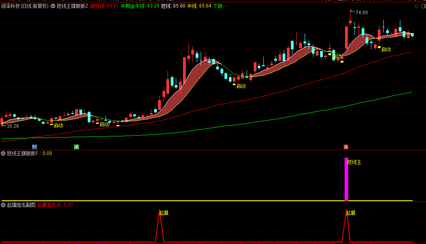Click the 起爆阻击副图 indicator title

(21, 205)
